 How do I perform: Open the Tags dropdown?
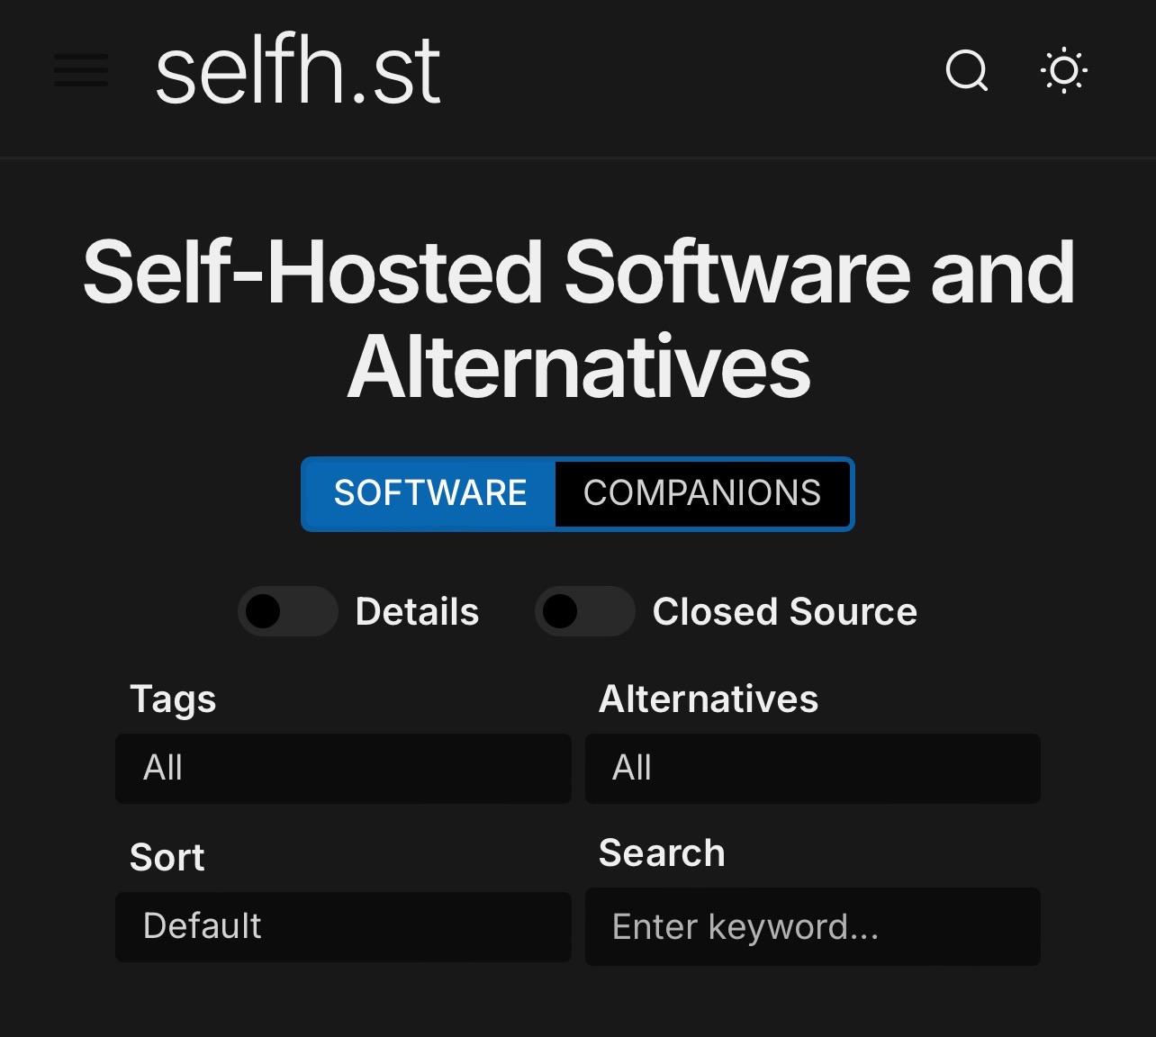tap(343, 768)
